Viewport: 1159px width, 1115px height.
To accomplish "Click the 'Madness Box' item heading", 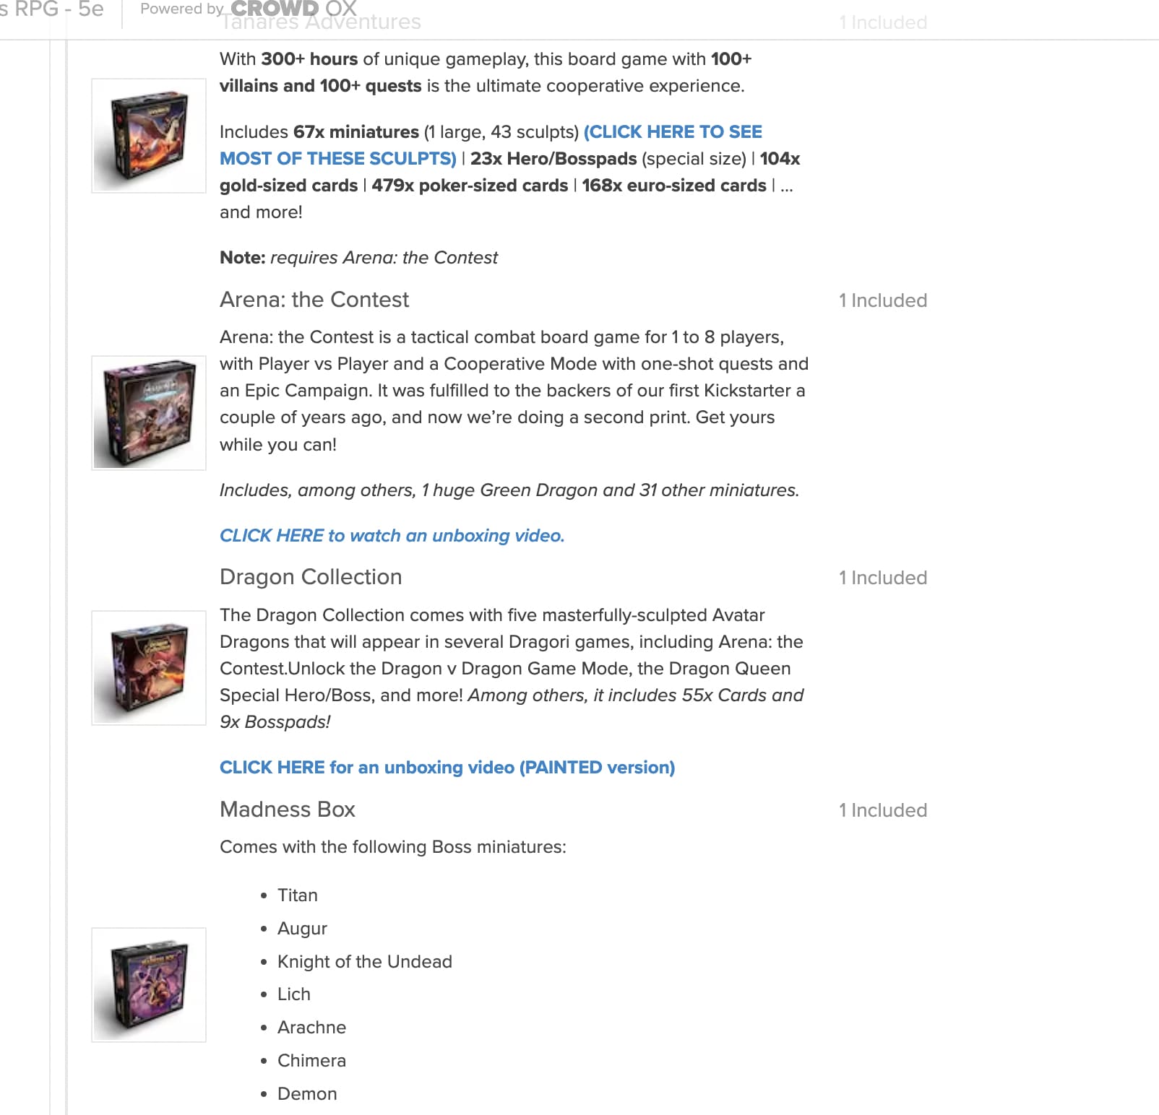I will click(288, 810).
